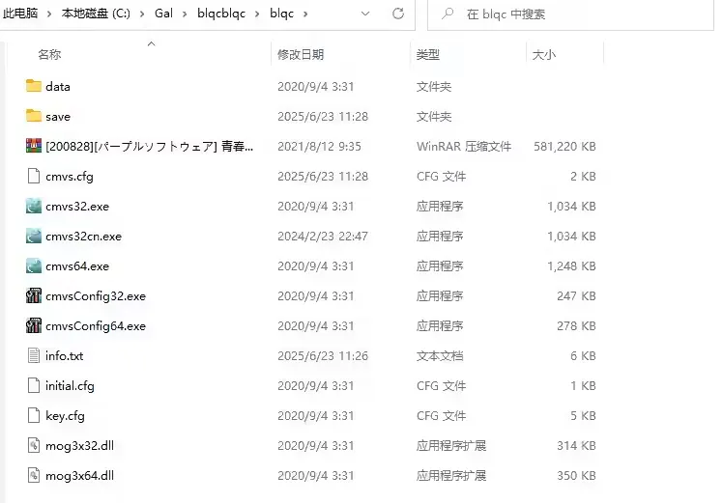Navigate to blqcblqc in breadcrumb
Viewport: 723px width, 503px height.
coord(221,14)
